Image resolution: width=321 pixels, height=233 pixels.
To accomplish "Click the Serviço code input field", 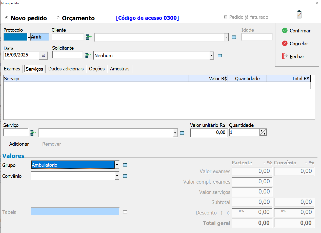I will coord(16,132).
